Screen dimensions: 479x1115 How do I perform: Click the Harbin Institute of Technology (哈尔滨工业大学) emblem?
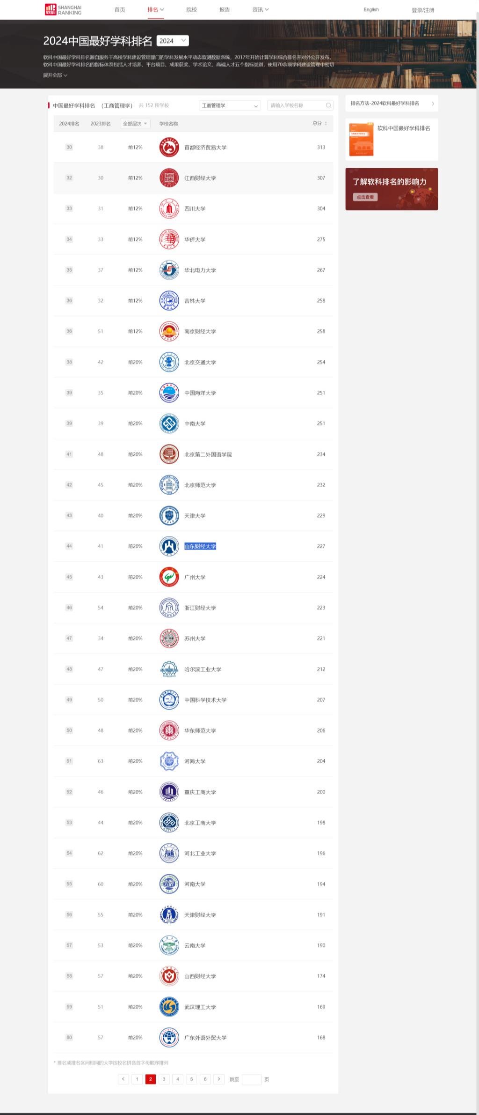(169, 669)
